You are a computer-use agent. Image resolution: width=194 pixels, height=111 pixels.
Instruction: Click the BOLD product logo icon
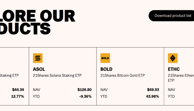click(x=105, y=58)
